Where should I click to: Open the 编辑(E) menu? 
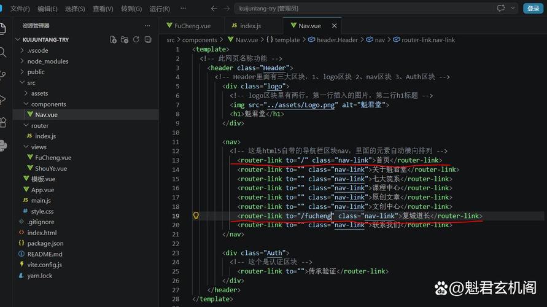47,9
